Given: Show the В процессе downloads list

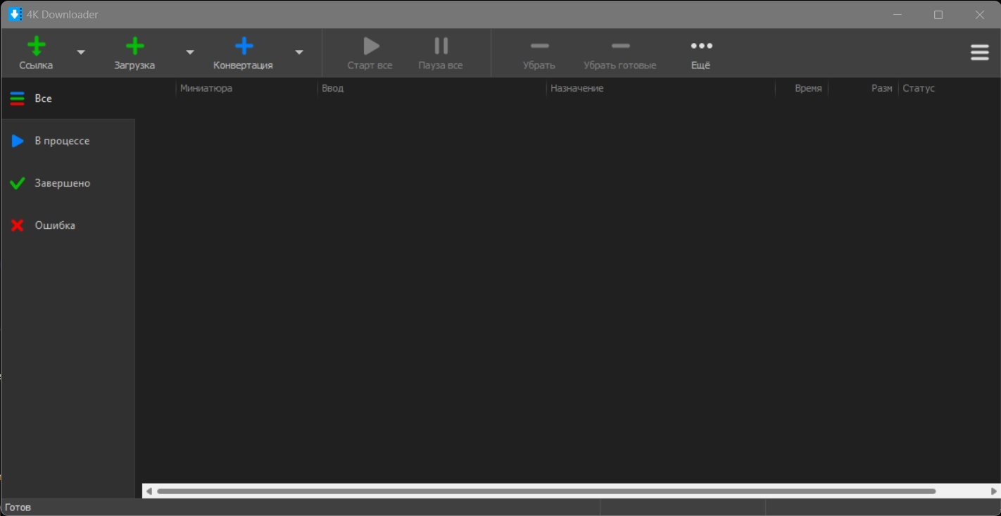Looking at the screenshot, I should [68, 141].
